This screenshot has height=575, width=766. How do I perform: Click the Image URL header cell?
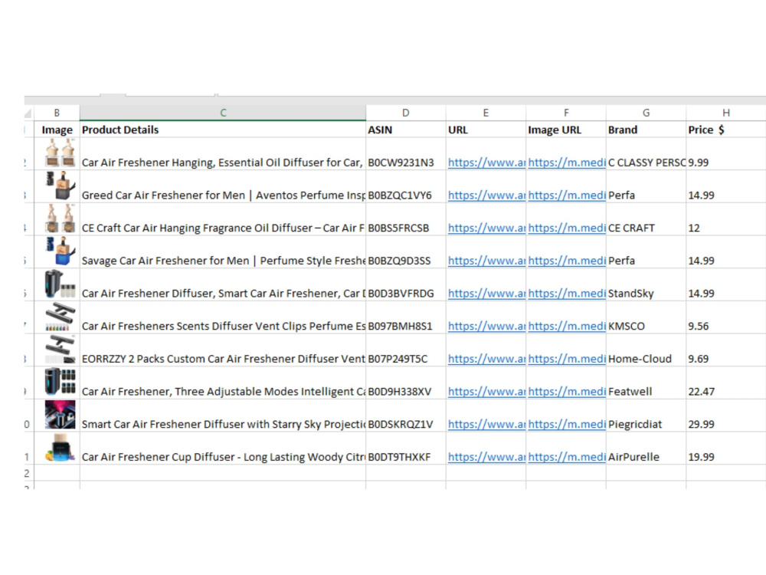coord(566,130)
